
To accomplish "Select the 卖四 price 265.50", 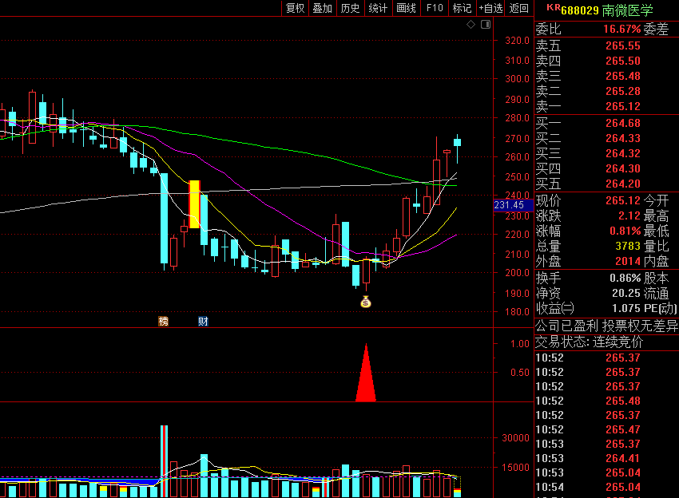I will point(623,61).
